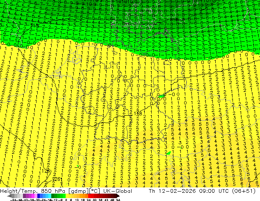Image resolution: width=260 pixels, height=201 pixels.
Task: Click the 'Th' weekday abbreviation
Action: pyautogui.click(x=152, y=191)
